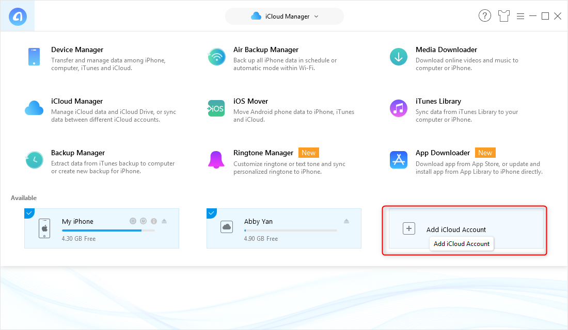Image resolution: width=568 pixels, height=330 pixels.
Task: Open the iTunes Library music note icon
Action: [399, 108]
